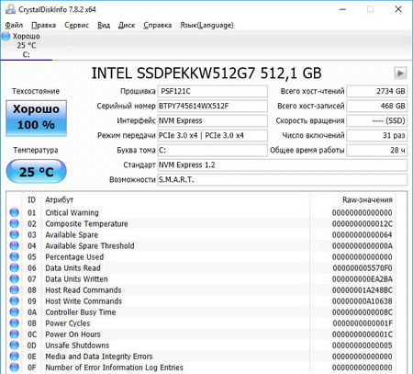Screen dimensions: 413x374
Task: Click the power on hours value 28 ч
Action: coord(376,150)
